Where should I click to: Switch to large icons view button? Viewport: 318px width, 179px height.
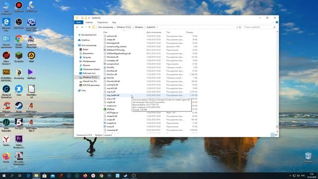[276, 135]
